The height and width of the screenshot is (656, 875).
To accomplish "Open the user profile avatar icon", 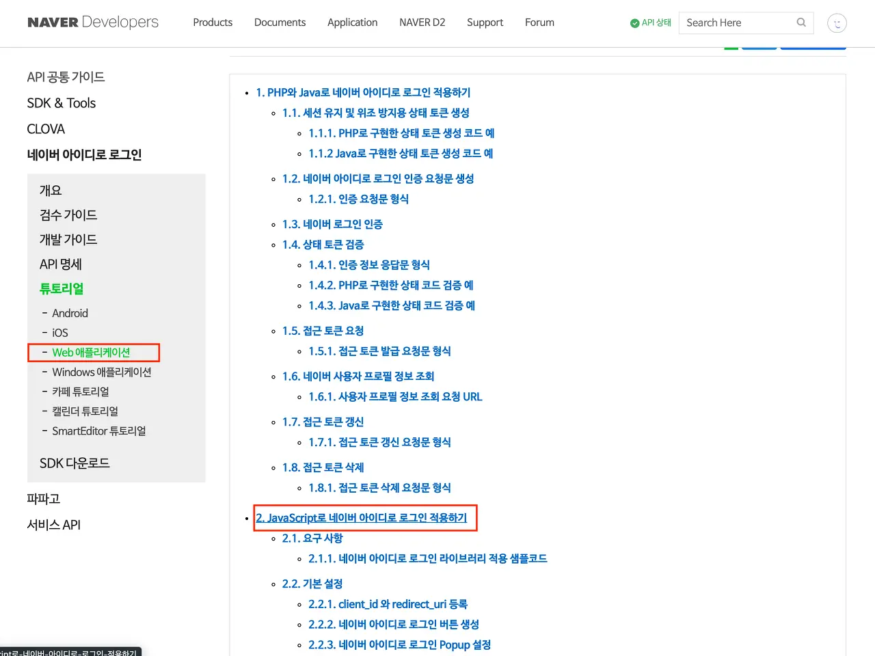I will click(837, 23).
